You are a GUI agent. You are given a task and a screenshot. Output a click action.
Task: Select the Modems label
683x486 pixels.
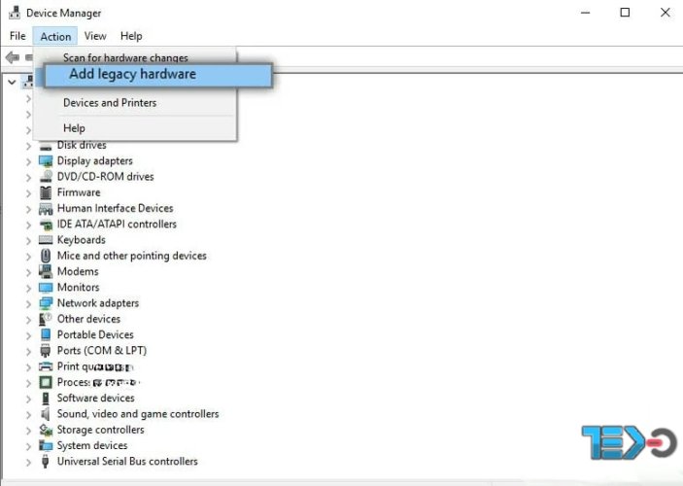coord(78,271)
